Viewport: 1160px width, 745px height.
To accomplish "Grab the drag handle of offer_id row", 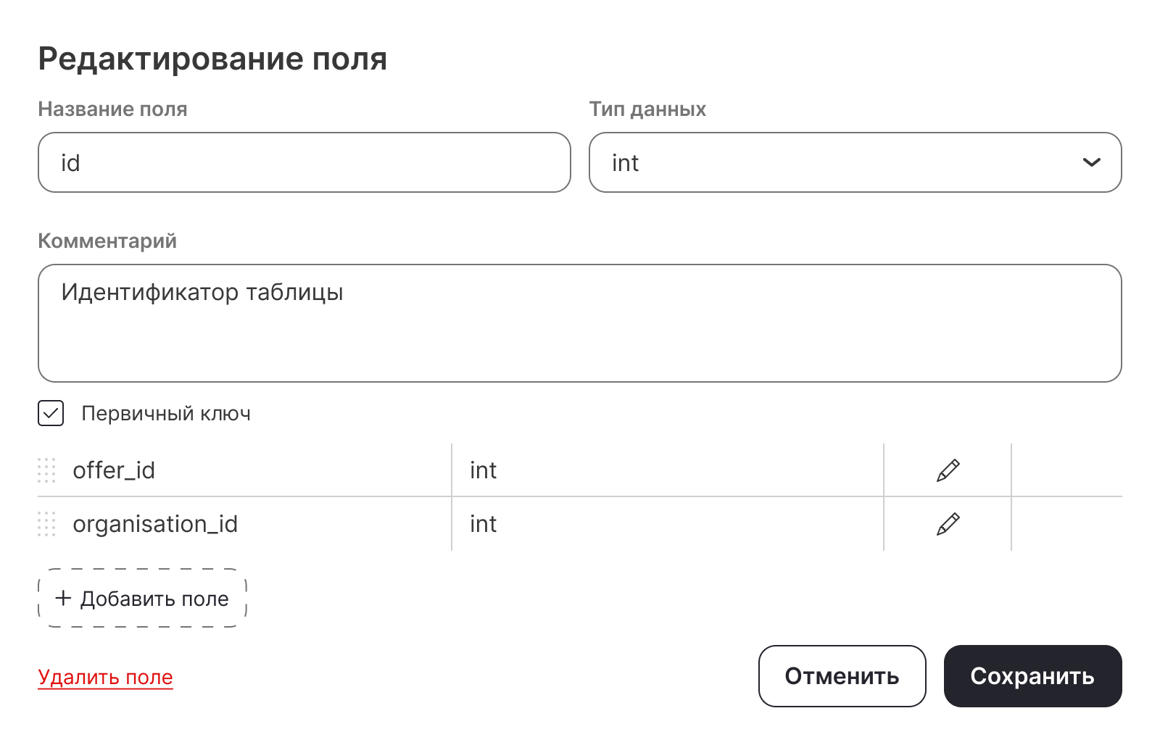I will [46, 470].
